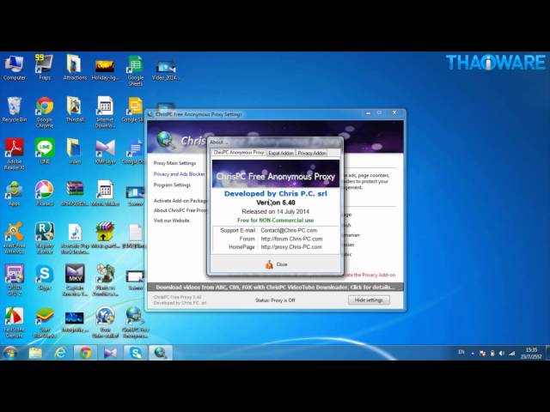This screenshot has width=550, height=412.
Task: Select the Recycle Bin icon
Action: [x=14, y=110]
